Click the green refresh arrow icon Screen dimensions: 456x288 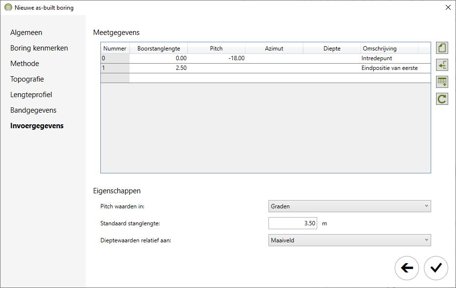point(442,99)
